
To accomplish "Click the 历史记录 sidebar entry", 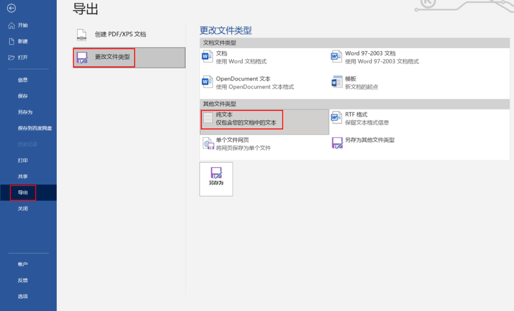I will point(28,145).
